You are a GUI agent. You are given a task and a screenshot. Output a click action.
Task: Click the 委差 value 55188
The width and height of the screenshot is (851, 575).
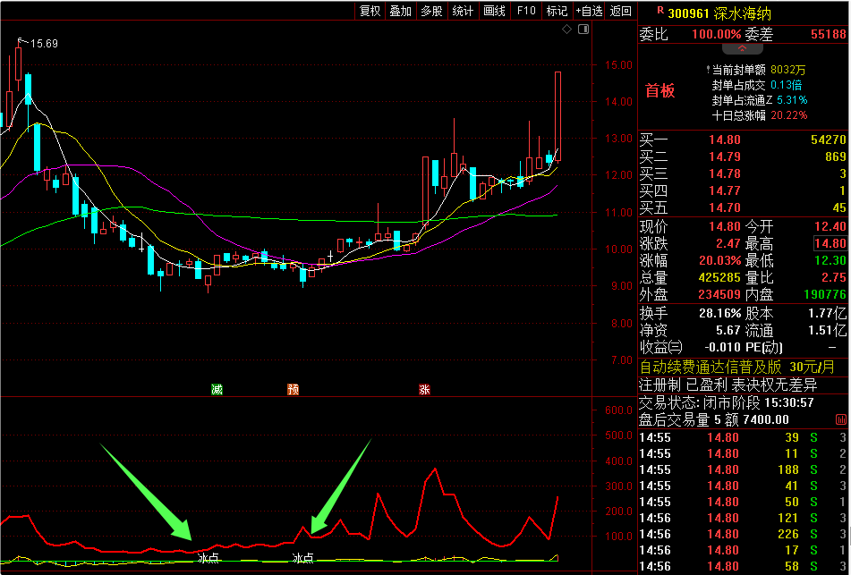[x=829, y=35]
